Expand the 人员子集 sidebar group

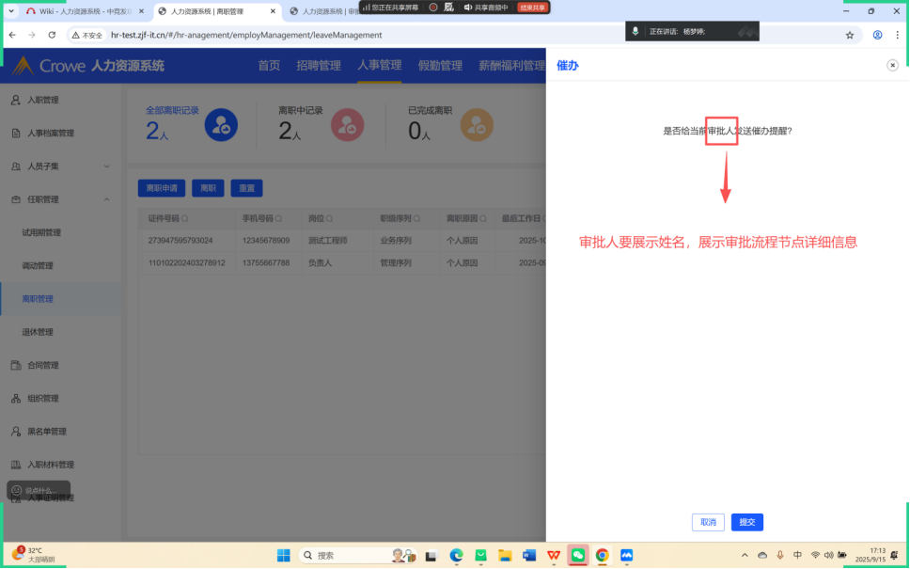(60, 166)
